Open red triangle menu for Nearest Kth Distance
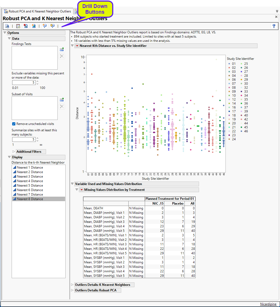The width and height of the screenshot is (280, 307). click(77, 46)
